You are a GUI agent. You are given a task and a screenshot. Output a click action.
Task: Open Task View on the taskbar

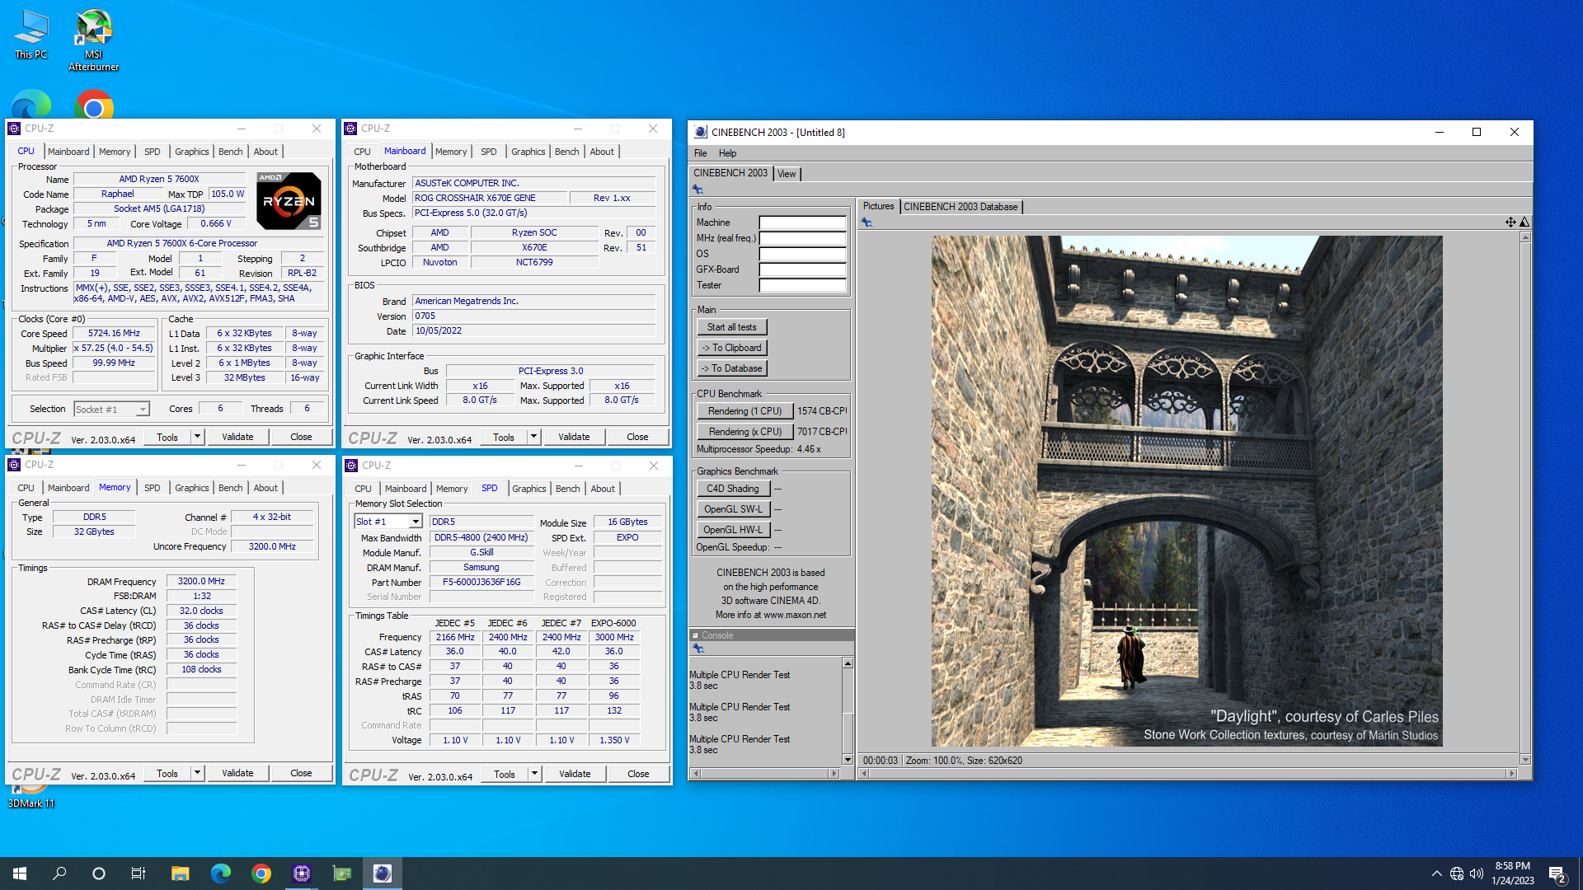(139, 874)
